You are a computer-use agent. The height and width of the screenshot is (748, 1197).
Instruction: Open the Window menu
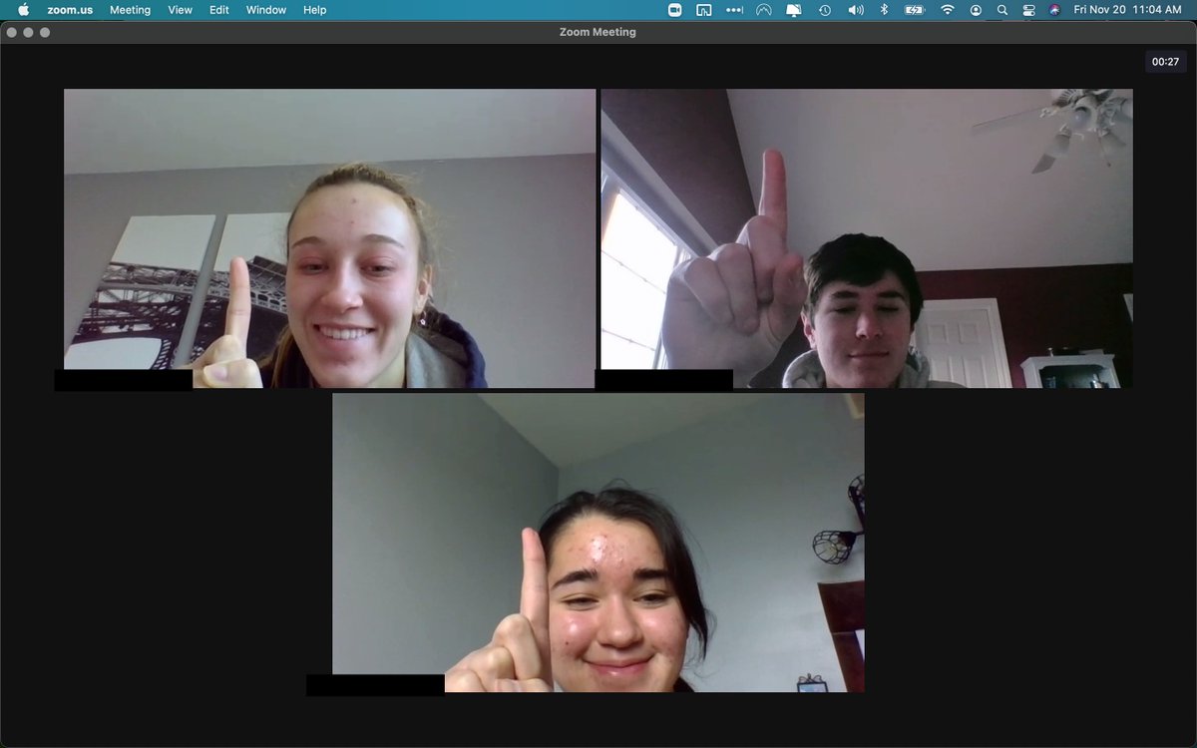(266, 10)
